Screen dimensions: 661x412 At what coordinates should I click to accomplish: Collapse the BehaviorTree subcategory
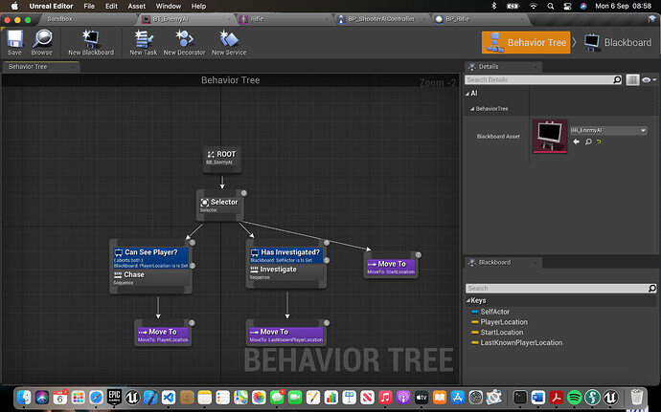coord(472,109)
